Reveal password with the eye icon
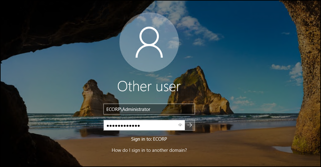The width and height of the screenshot is (321, 167). click(180, 125)
